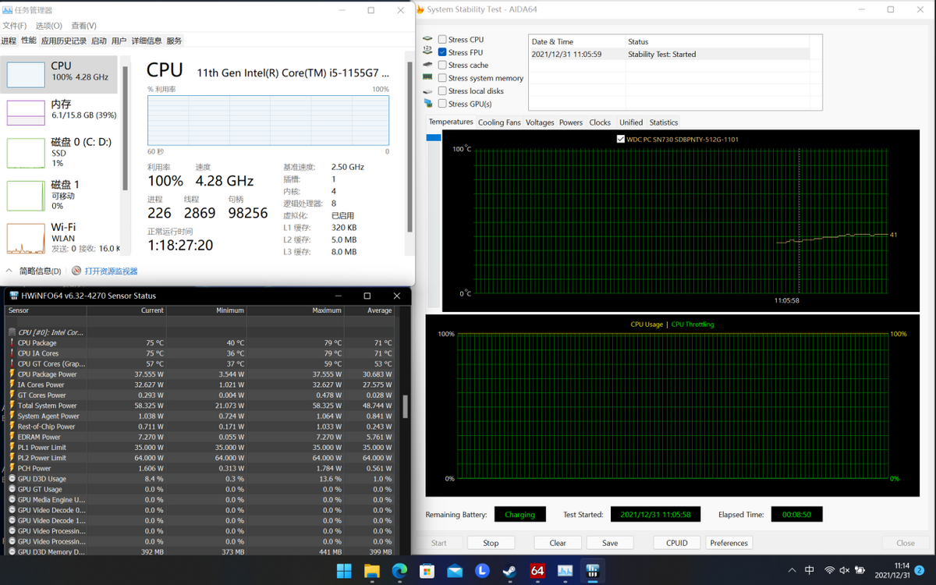Open the Unified tab in AIDA64
The image size is (936, 585).
[631, 122]
